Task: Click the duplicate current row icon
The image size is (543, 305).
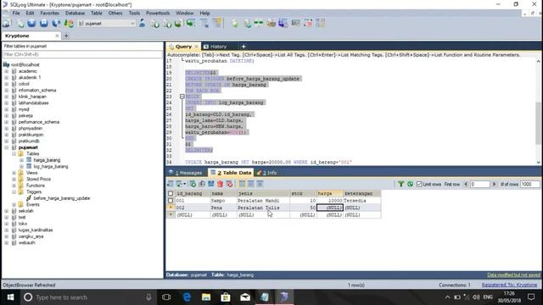Action: point(202,184)
